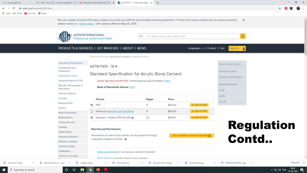Switch to the Altair Bio Medical Webinar tab

point(97,3)
